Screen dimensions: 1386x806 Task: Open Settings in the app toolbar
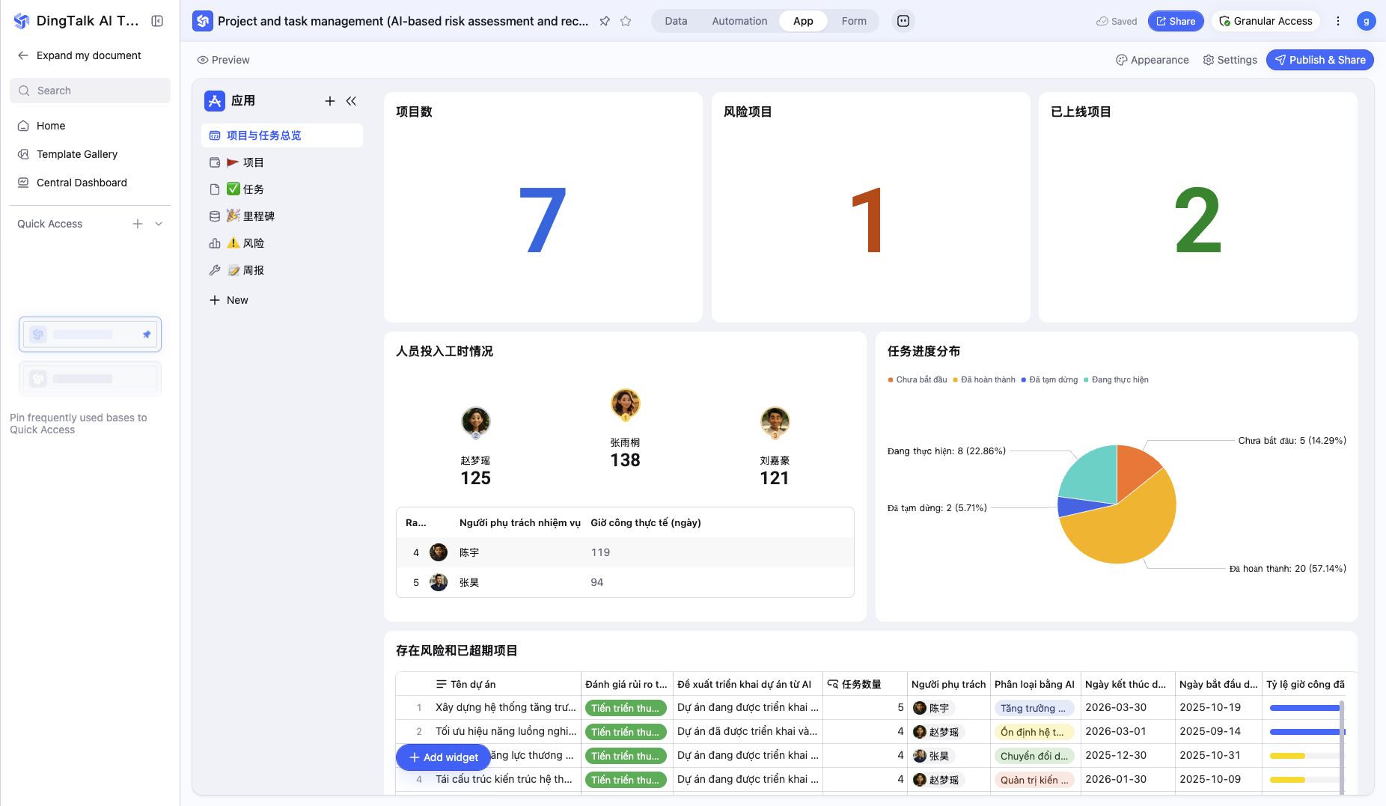point(1230,60)
